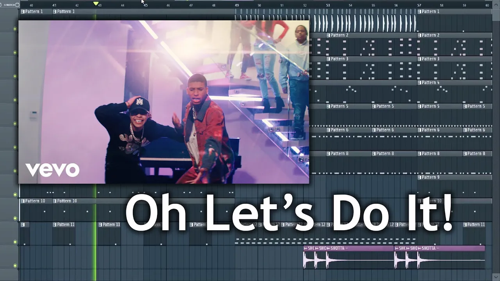Mute the Pattern 6 track via its green LED
Screen dimensions: 500x281
click(15, 147)
